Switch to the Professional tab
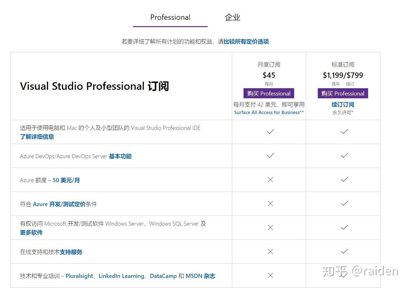Image resolution: width=409 pixels, height=288 pixels. click(170, 17)
